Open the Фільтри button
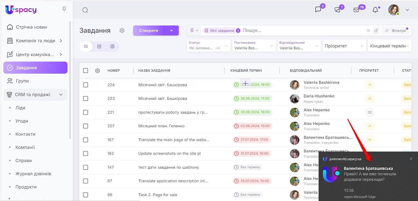Screen dimensions: 418x201 [396, 31]
